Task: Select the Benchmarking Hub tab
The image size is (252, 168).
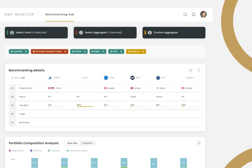Action: coord(60,14)
